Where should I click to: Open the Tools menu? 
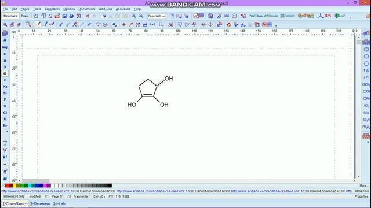(37, 9)
